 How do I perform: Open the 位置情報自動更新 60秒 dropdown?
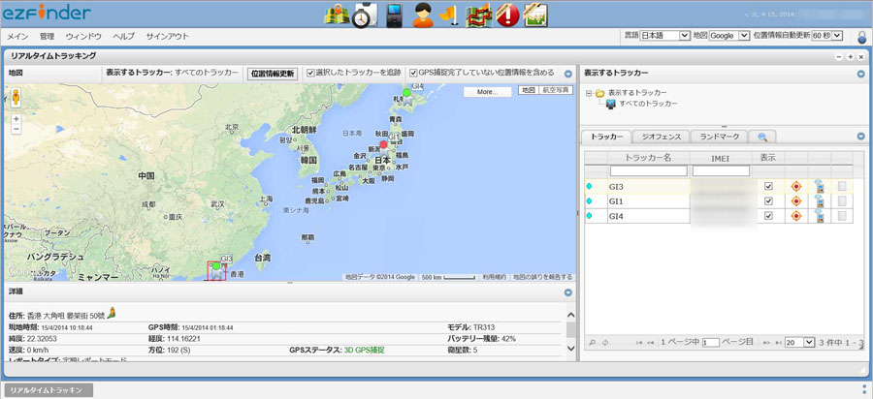click(x=827, y=36)
